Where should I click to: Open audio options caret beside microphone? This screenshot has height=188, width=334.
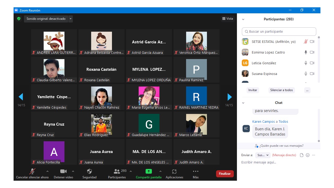(47, 171)
